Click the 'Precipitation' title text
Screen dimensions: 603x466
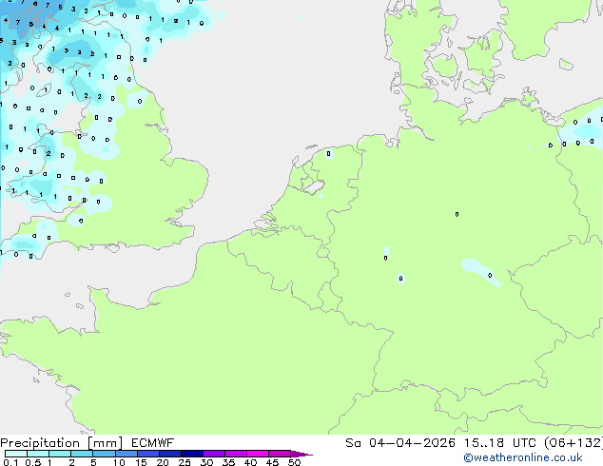click(40, 443)
